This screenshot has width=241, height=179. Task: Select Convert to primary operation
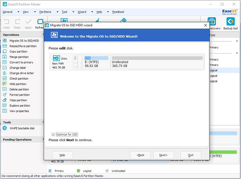click(x=21, y=62)
